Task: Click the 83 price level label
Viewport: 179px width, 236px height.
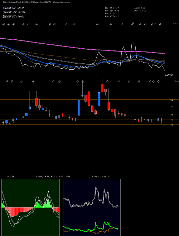Action: click(171, 114)
